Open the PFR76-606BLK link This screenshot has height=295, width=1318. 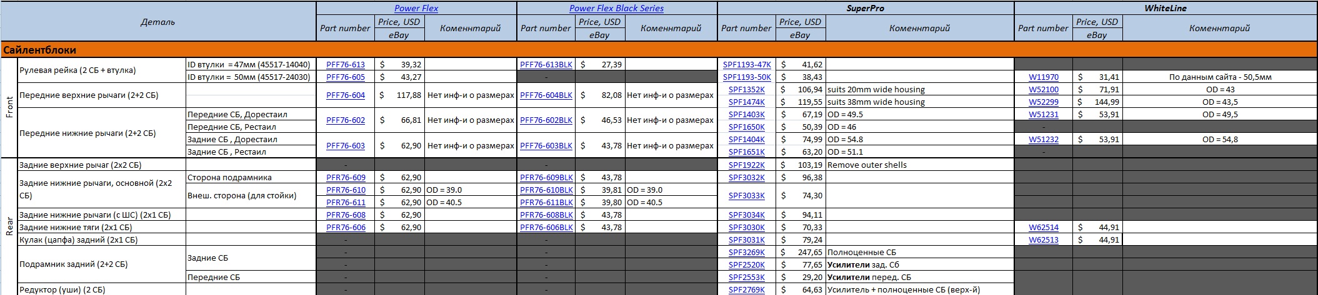coord(546,228)
